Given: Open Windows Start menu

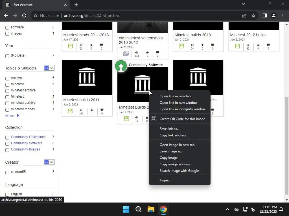Looking at the screenshot, I should pyautogui.click(x=126, y=209).
